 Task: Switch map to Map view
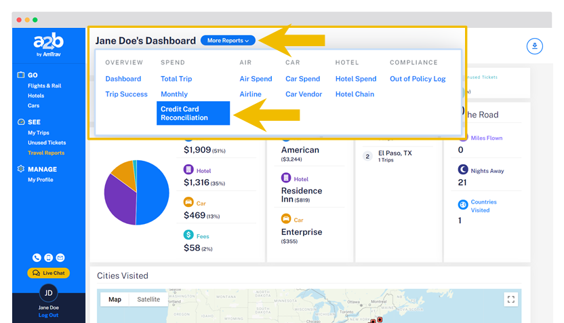(115, 299)
